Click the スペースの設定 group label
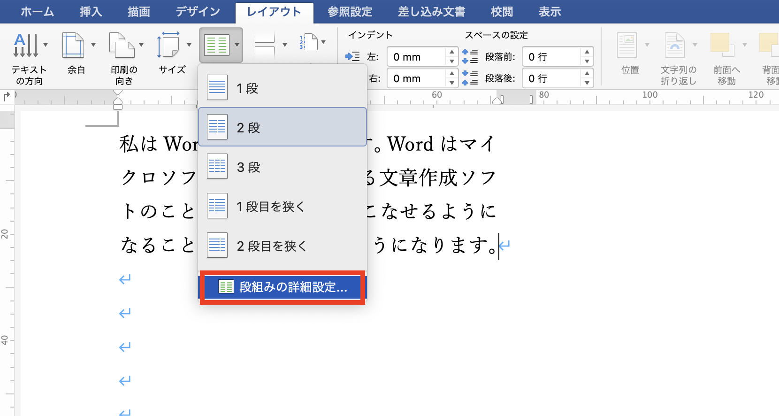779x416 pixels. pyautogui.click(x=496, y=35)
